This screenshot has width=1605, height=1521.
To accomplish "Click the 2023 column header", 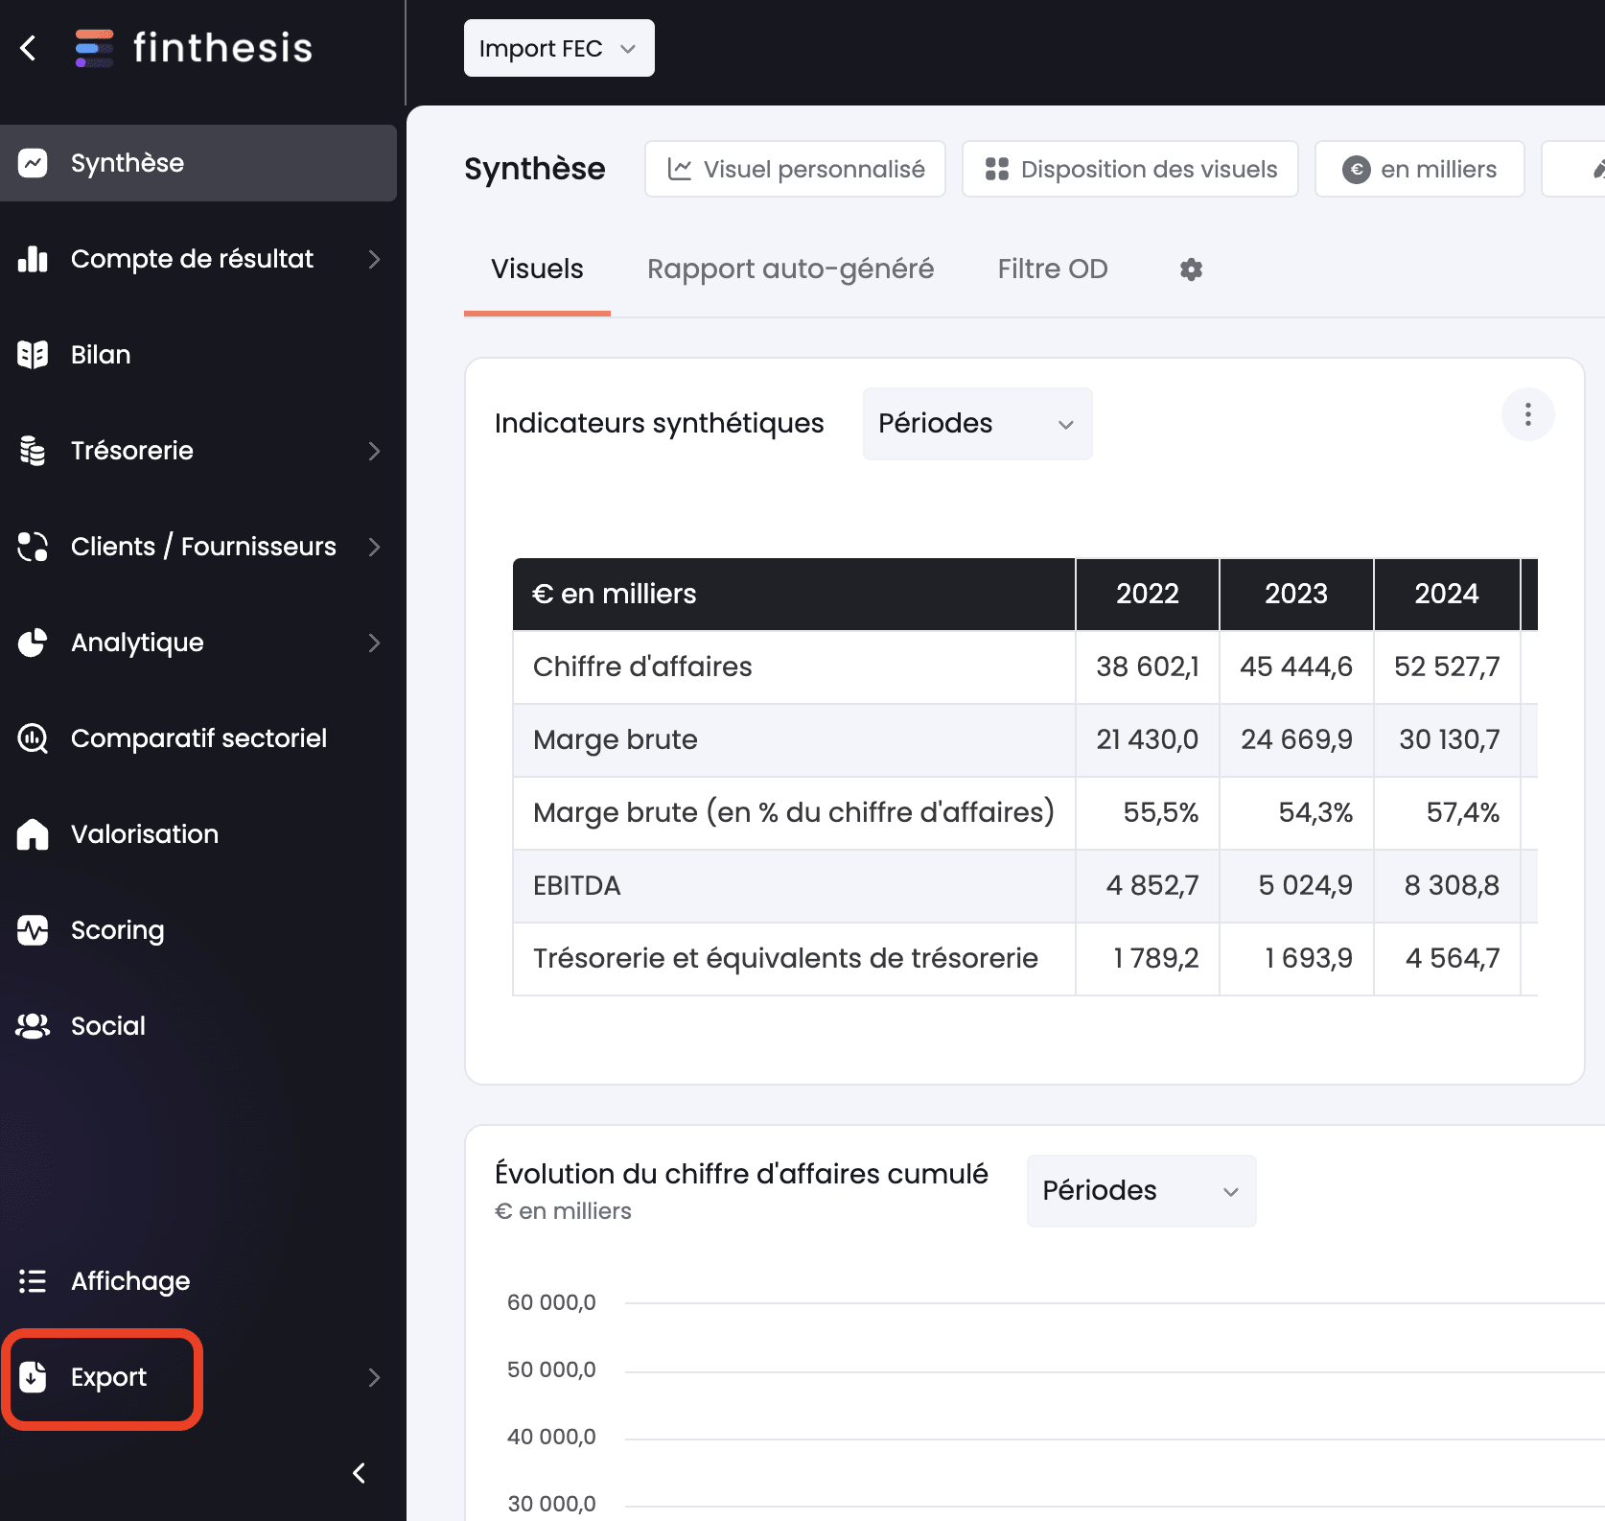I will [1295, 595].
